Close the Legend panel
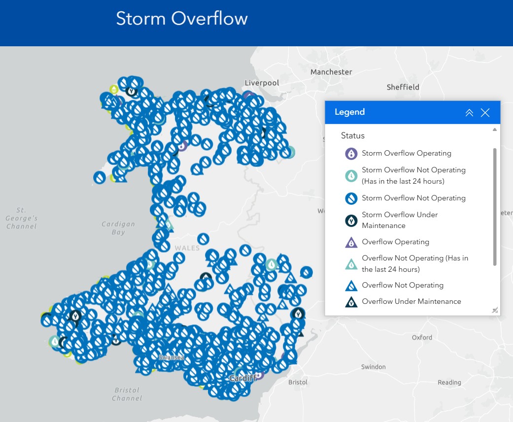 coord(485,113)
